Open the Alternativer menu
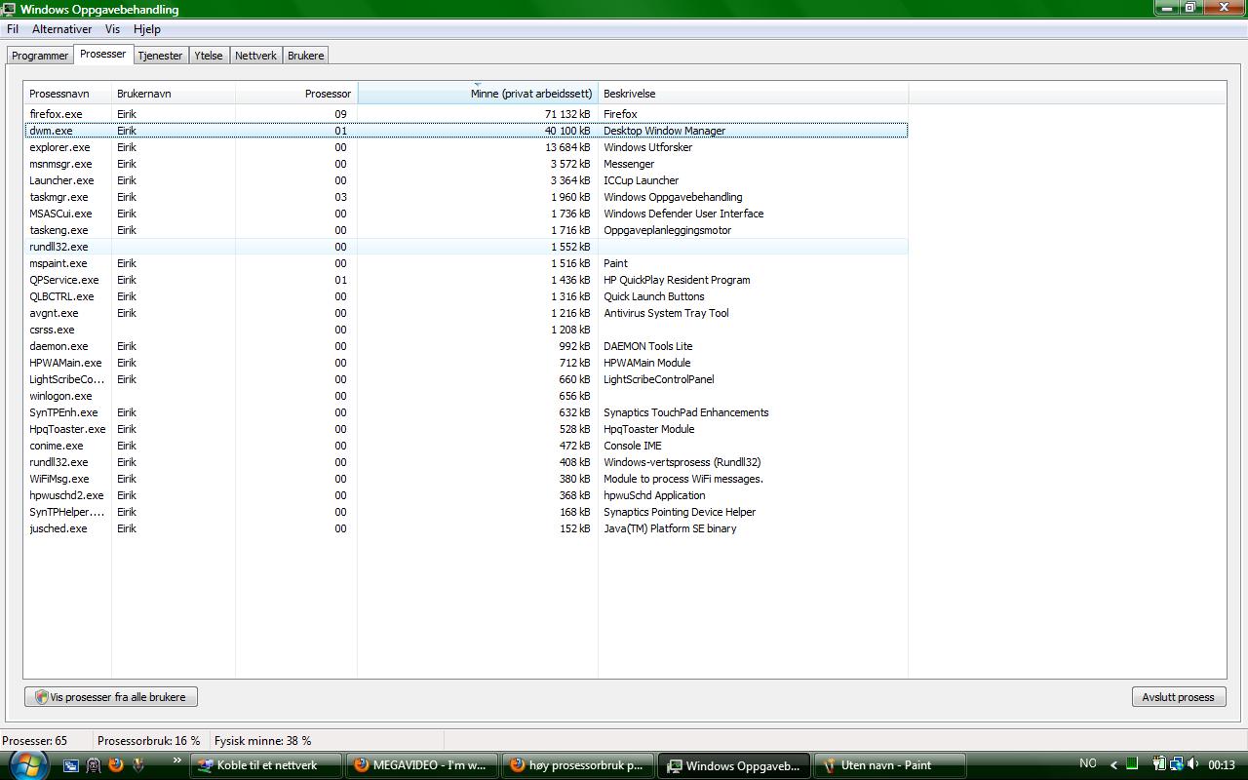The width and height of the screenshot is (1248, 780). click(x=62, y=29)
